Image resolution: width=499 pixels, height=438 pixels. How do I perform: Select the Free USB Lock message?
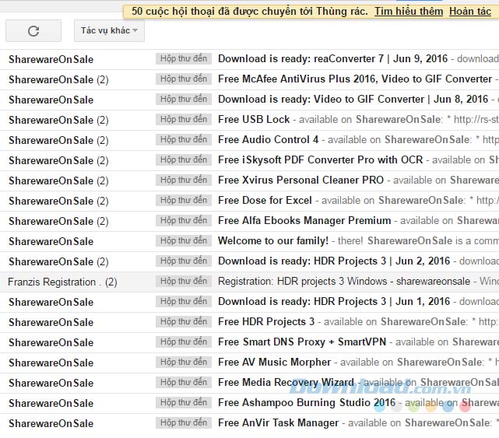(254, 120)
